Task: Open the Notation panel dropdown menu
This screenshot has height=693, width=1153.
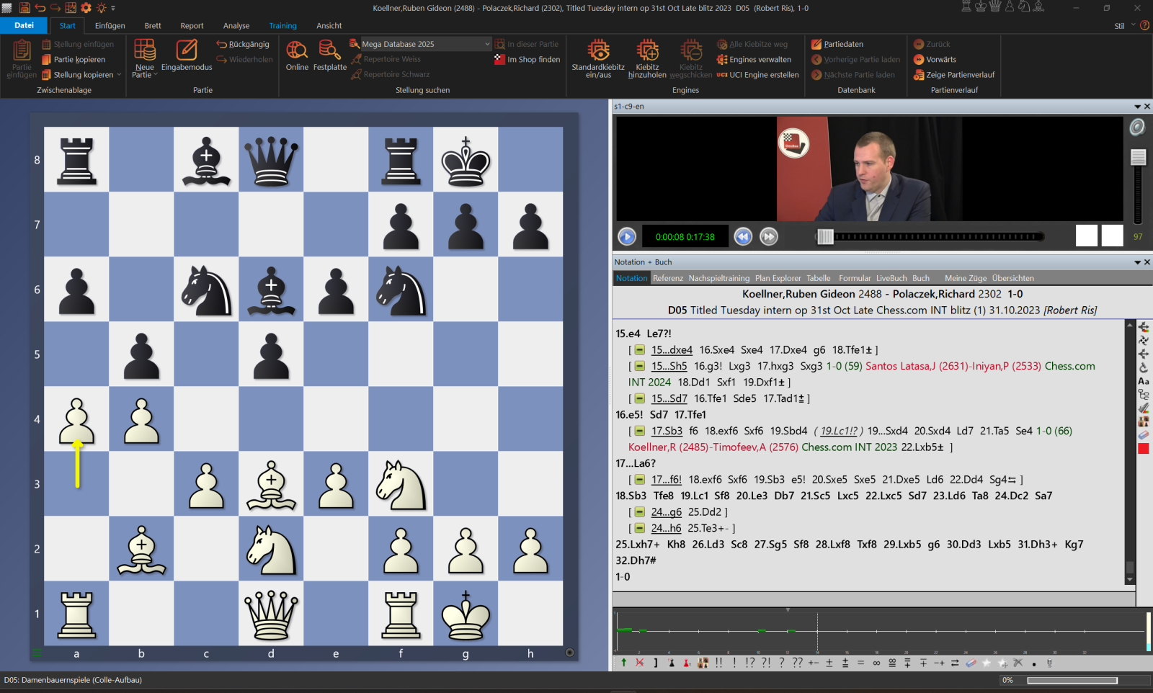Action: point(1137,262)
